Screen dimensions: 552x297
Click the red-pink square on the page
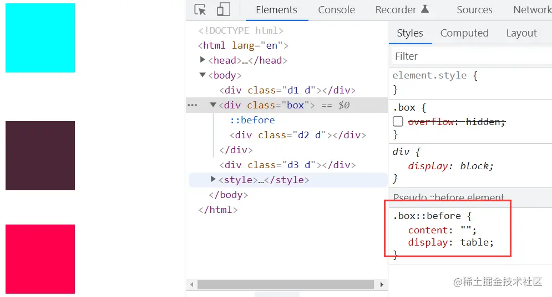(x=40, y=259)
